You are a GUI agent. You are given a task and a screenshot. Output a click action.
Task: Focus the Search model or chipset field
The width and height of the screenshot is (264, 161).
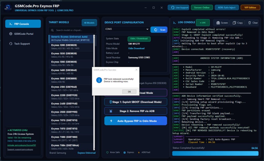point(72,30)
